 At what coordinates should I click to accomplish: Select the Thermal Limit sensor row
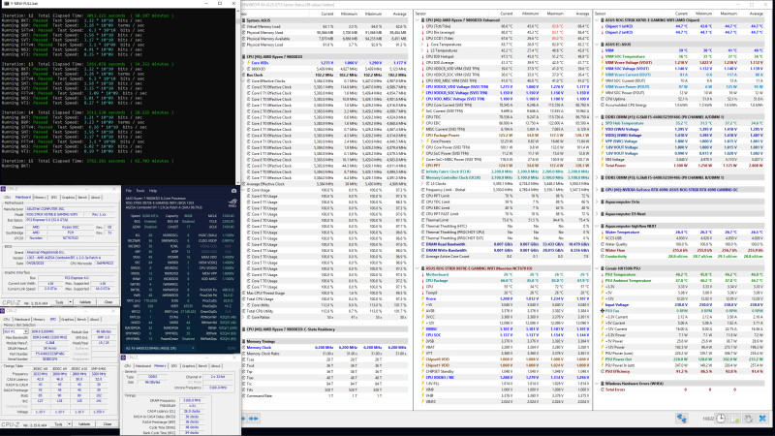(504, 220)
